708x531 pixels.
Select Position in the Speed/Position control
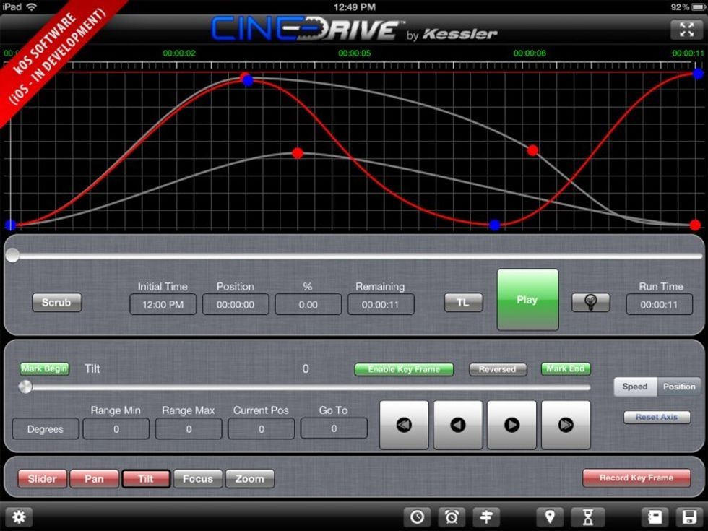coord(678,387)
